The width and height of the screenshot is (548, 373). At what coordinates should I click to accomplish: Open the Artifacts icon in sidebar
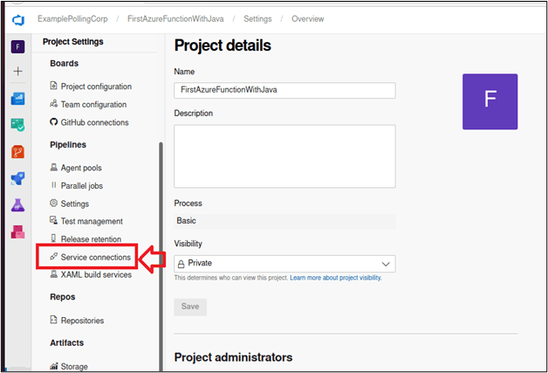point(17,231)
